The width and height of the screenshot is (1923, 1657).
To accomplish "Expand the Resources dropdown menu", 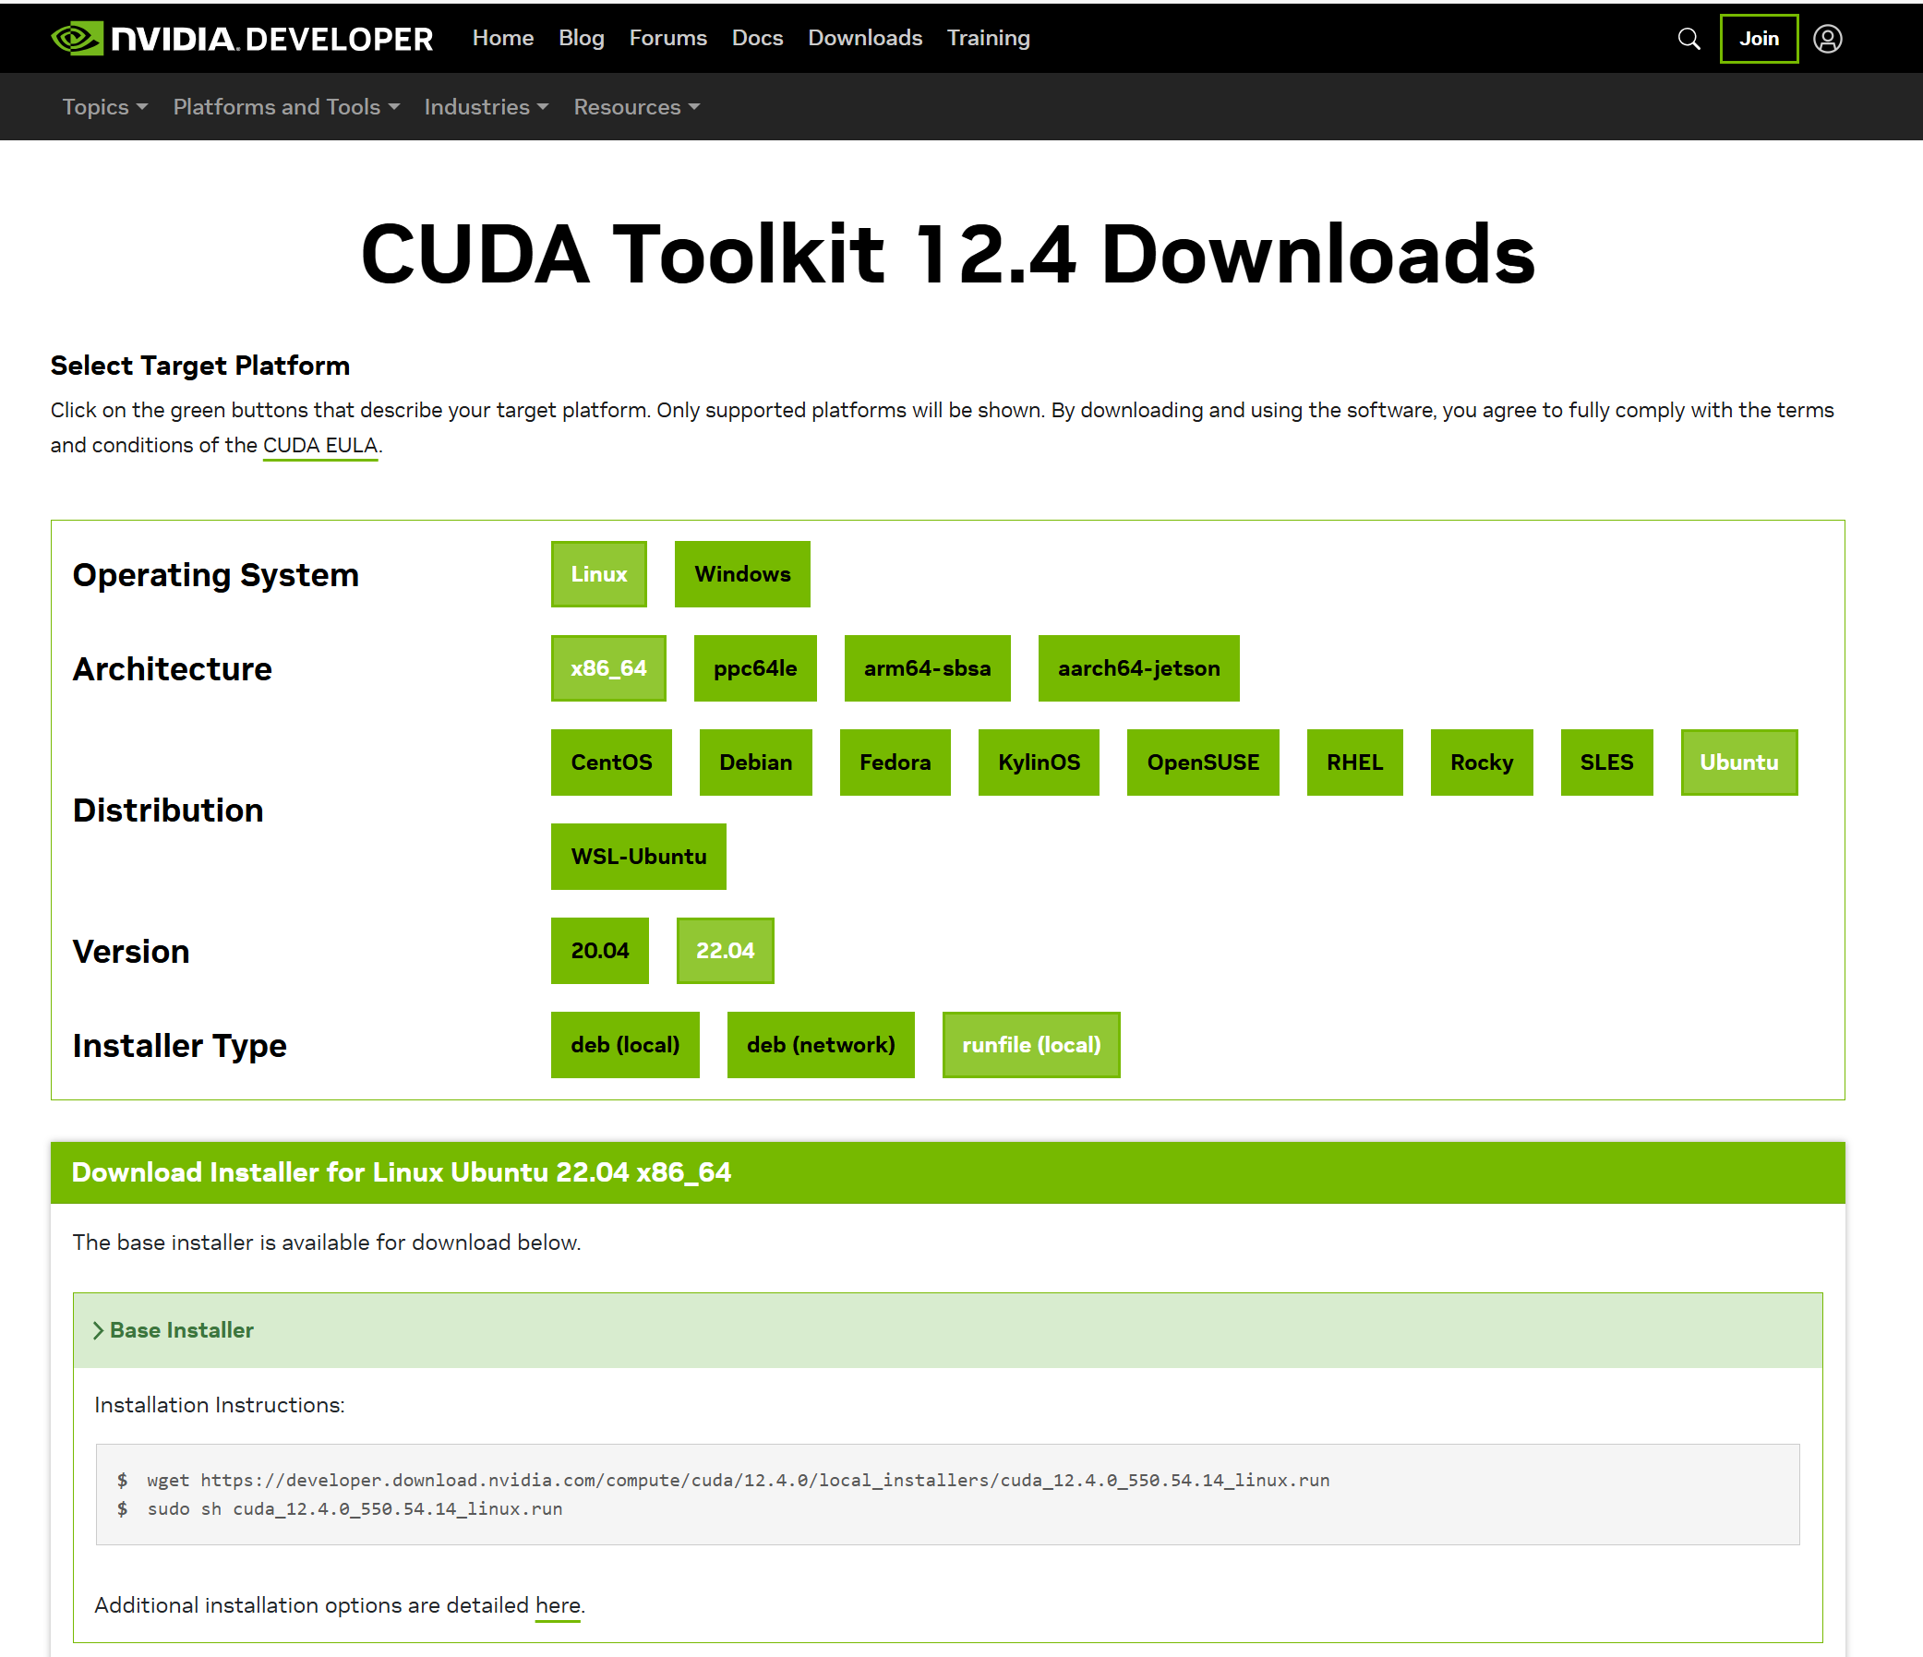I will tap(636, 107).
